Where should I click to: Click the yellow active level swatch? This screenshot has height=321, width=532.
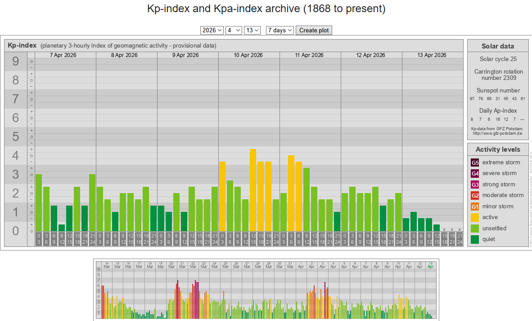tap(475, 217)
